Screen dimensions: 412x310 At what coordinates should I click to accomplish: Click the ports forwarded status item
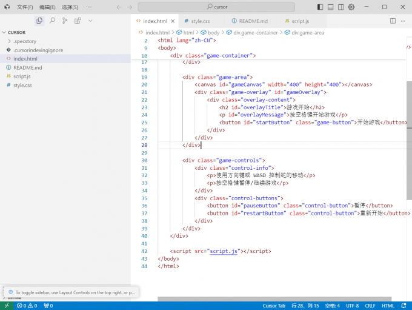click(x=48, y=306)
